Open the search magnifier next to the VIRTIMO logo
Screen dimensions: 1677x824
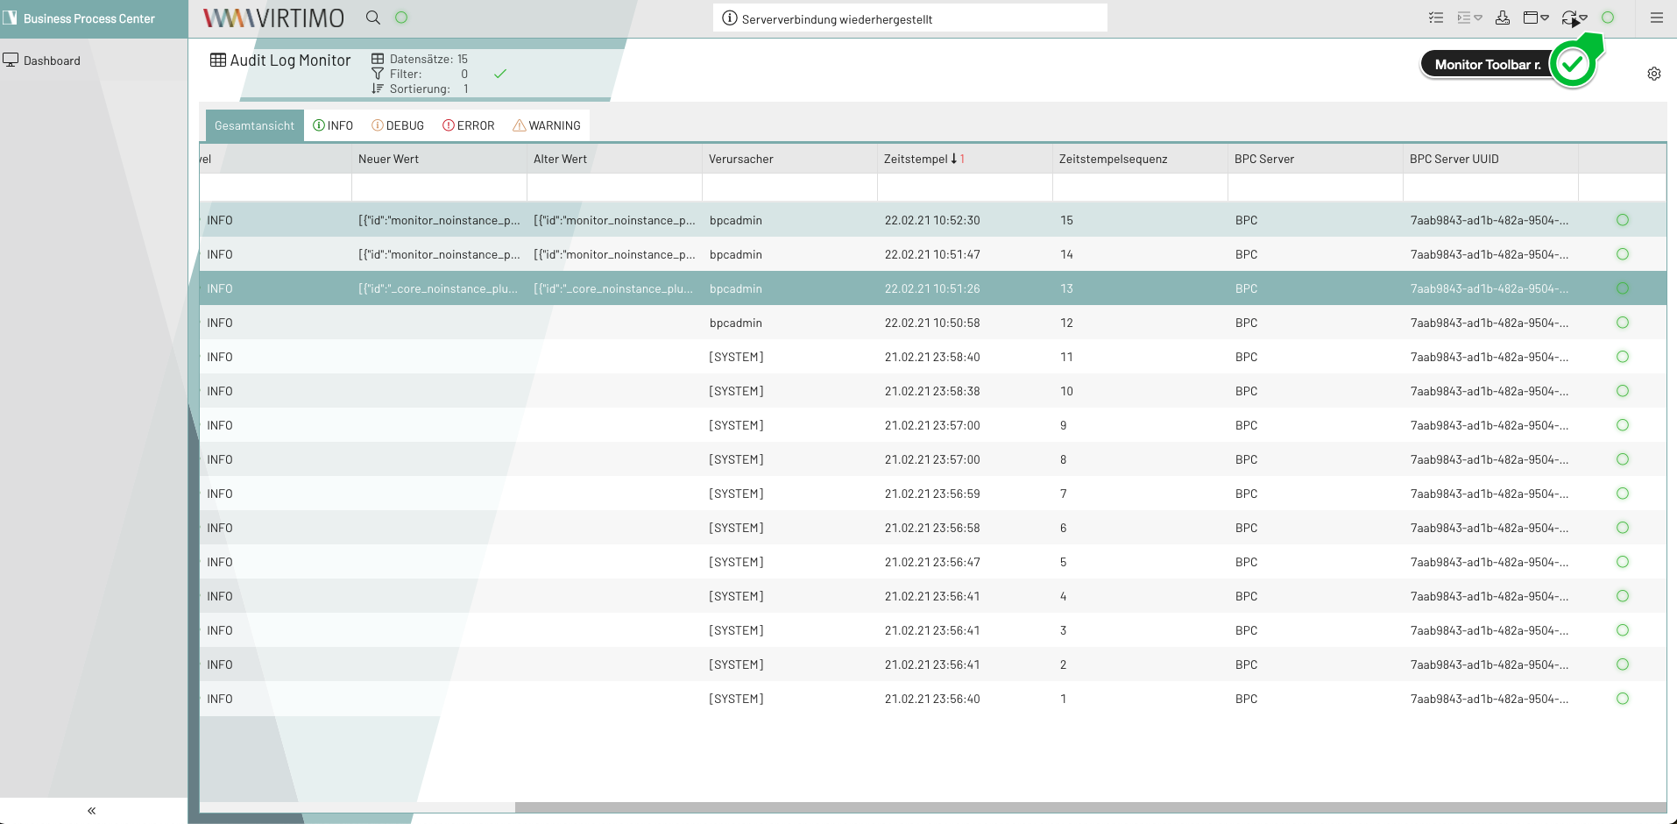(372, 17)
